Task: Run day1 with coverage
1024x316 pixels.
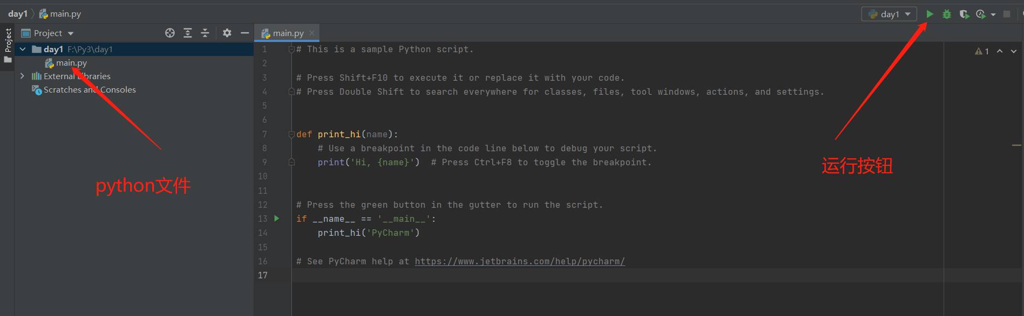Action: tap(964, 14)
